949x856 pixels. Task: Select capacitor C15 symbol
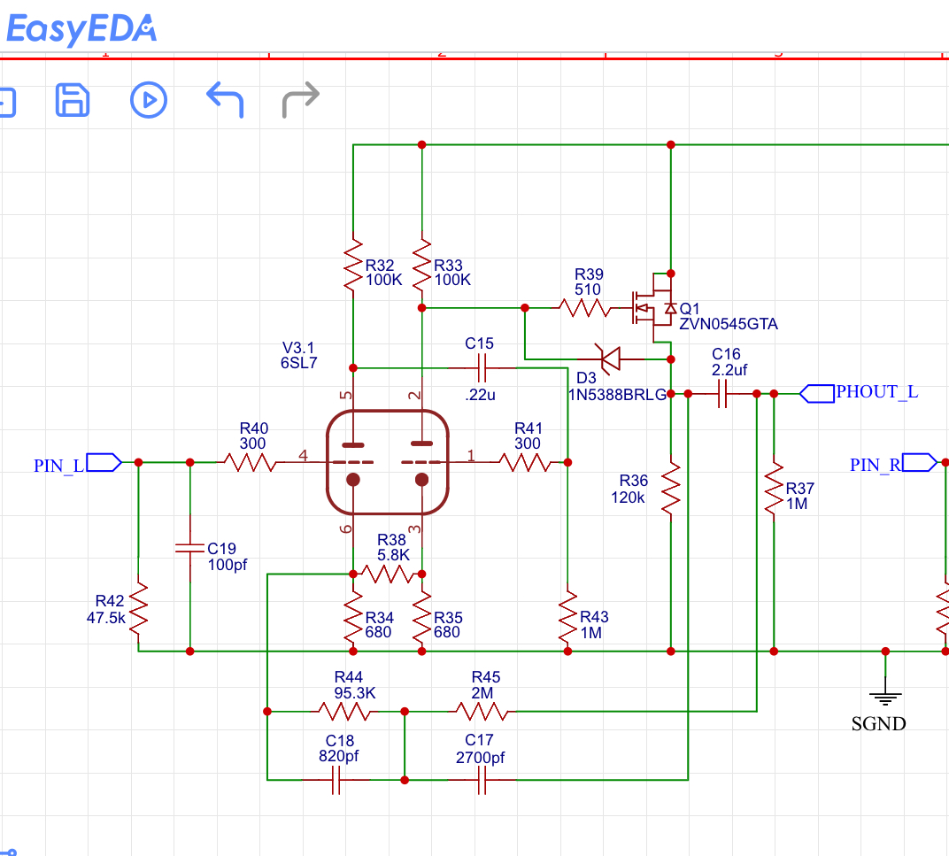[x=482, y=367]
